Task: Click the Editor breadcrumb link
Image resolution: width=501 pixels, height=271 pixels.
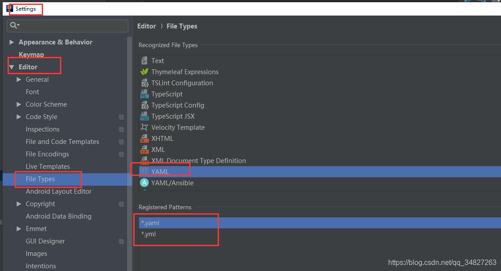Action: point(146,26)
